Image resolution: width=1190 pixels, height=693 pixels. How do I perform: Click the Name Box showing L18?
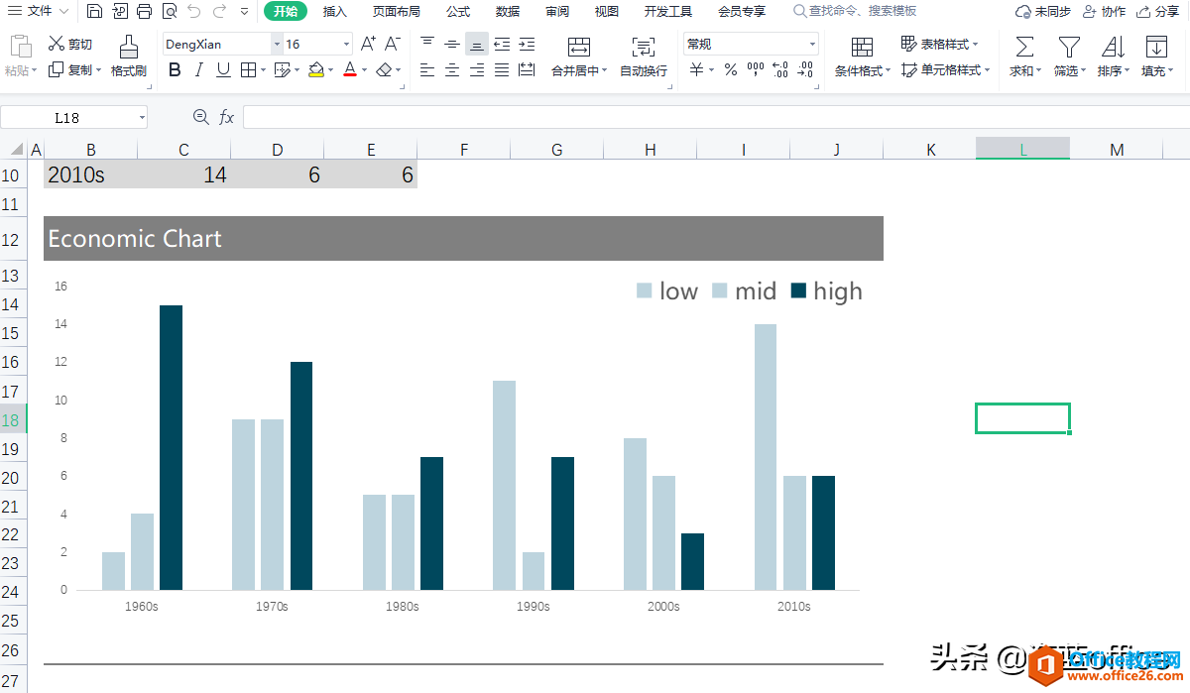pos(73,117)
